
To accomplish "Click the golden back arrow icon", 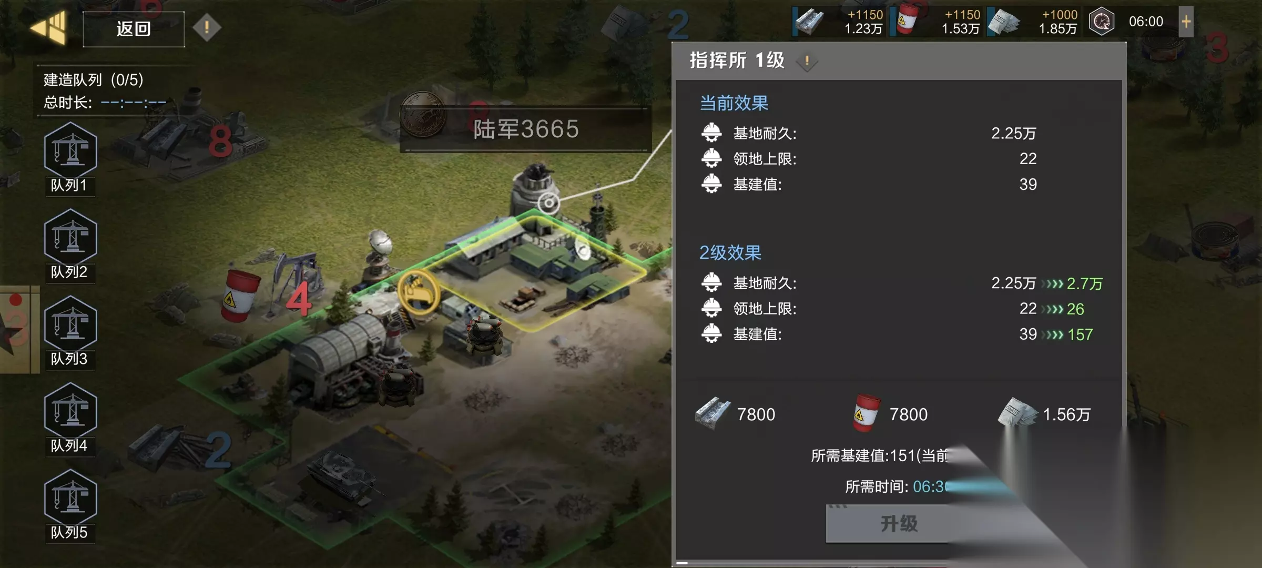I will coord(49,27).
